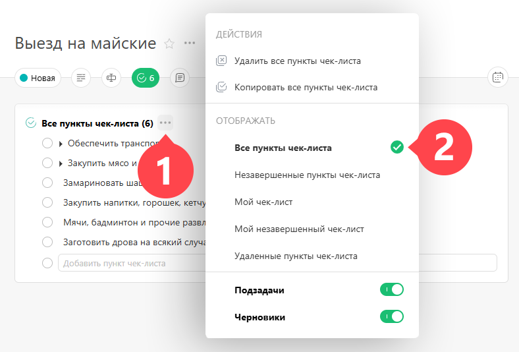Open the green checklist counter button

[x=146, y=78]
